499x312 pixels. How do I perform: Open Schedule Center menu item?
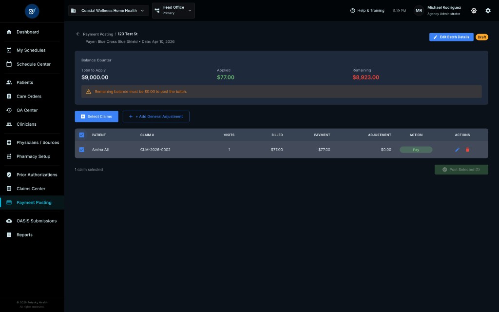click(32, 64)
